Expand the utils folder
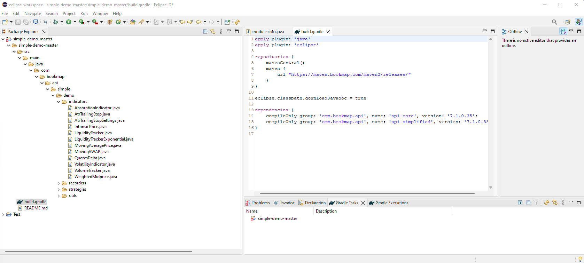The height and width of the screenshot is (263, 584). (x=59, y=196)
